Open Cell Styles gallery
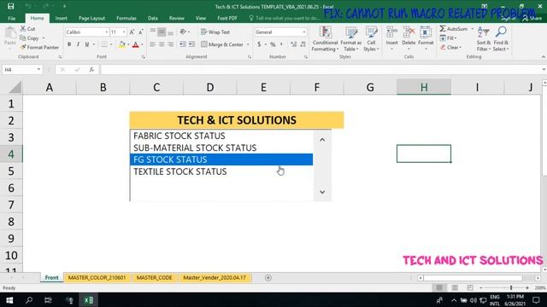 pos(371,39)
